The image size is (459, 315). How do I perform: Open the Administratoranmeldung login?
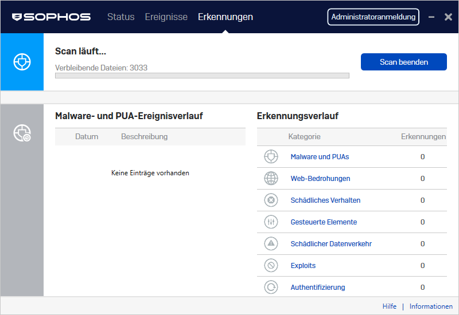coord(374,17)
